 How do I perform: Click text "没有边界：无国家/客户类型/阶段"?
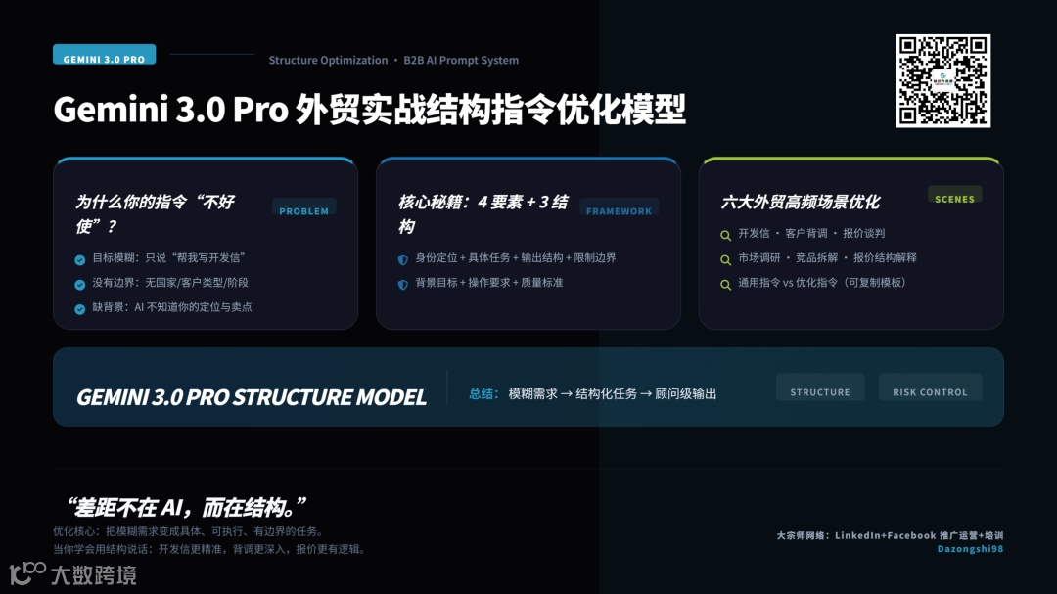click(x=170, y=283)
